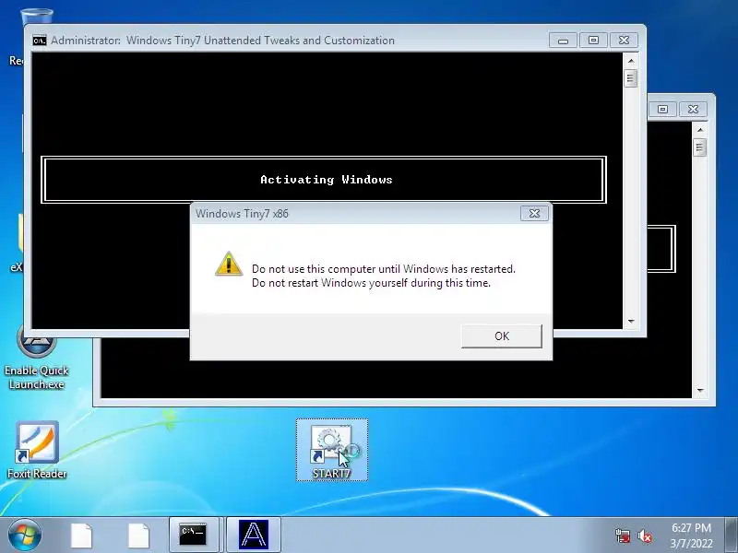Open the START7 desktop shortcut
This screenshot has height=553, width=738.
coord(332,450)
